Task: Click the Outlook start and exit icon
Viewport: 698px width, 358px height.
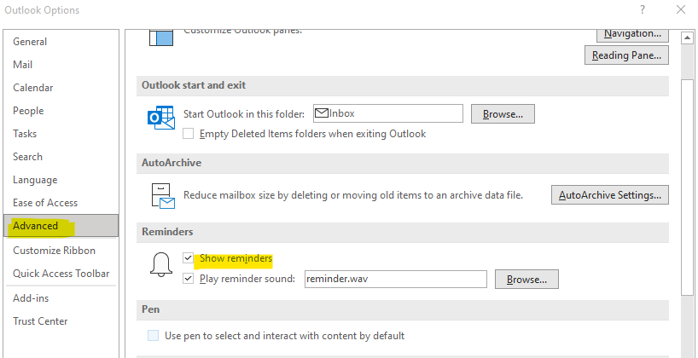Action: point(160,118)
